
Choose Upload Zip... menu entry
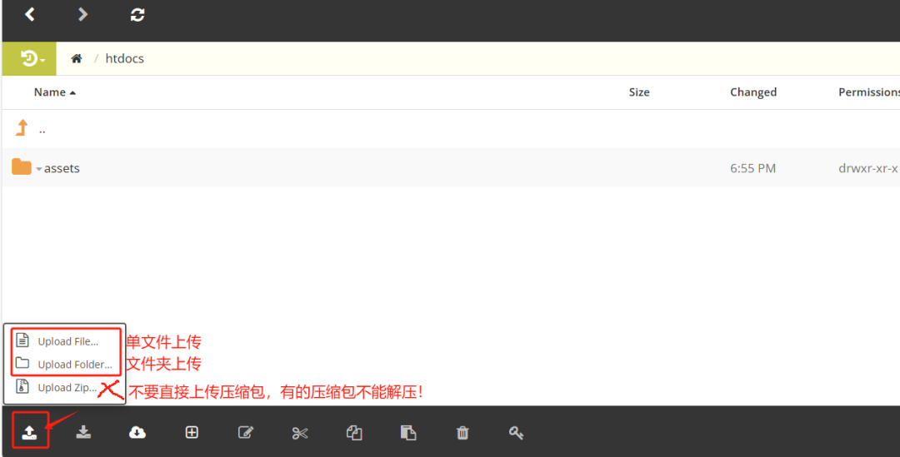tap(66, 388)
